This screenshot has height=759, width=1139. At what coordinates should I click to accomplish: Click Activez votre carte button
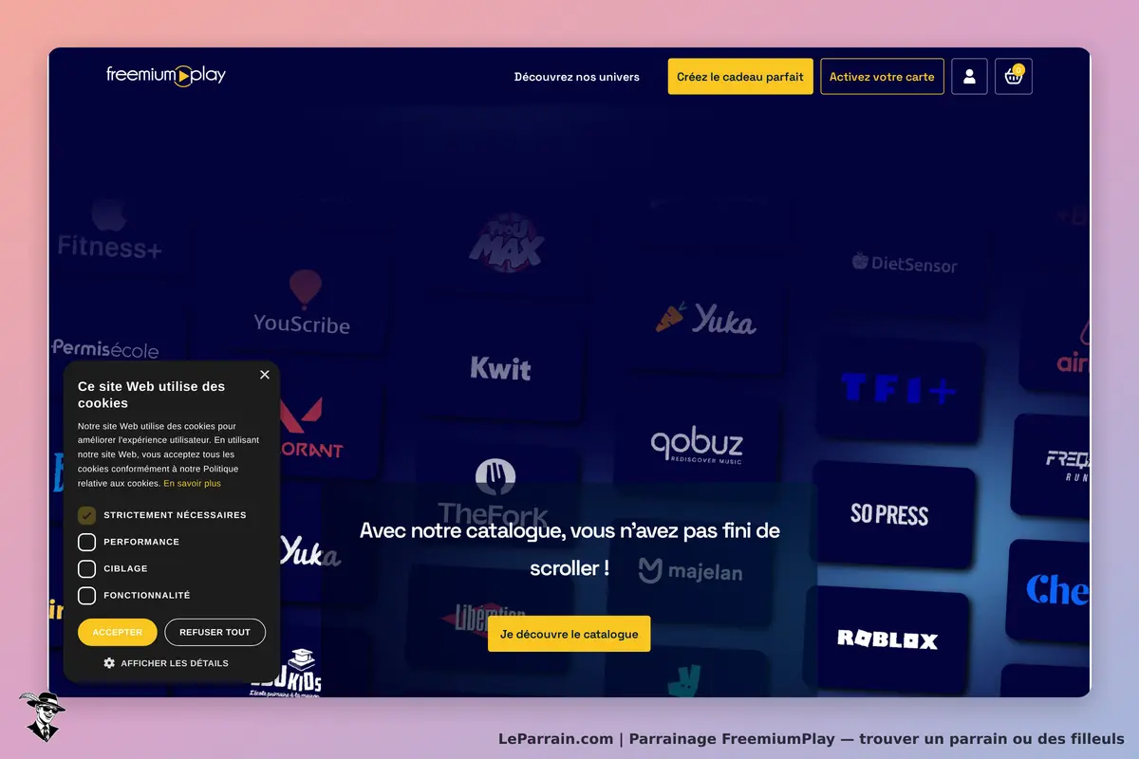pos(883,77)
